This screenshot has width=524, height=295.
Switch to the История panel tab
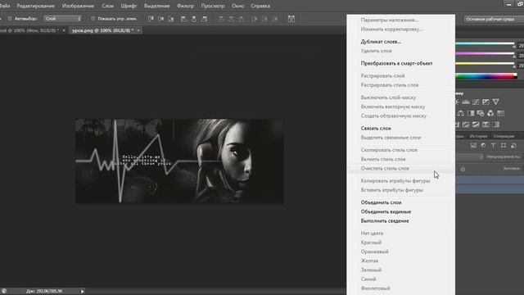point(478,136)
